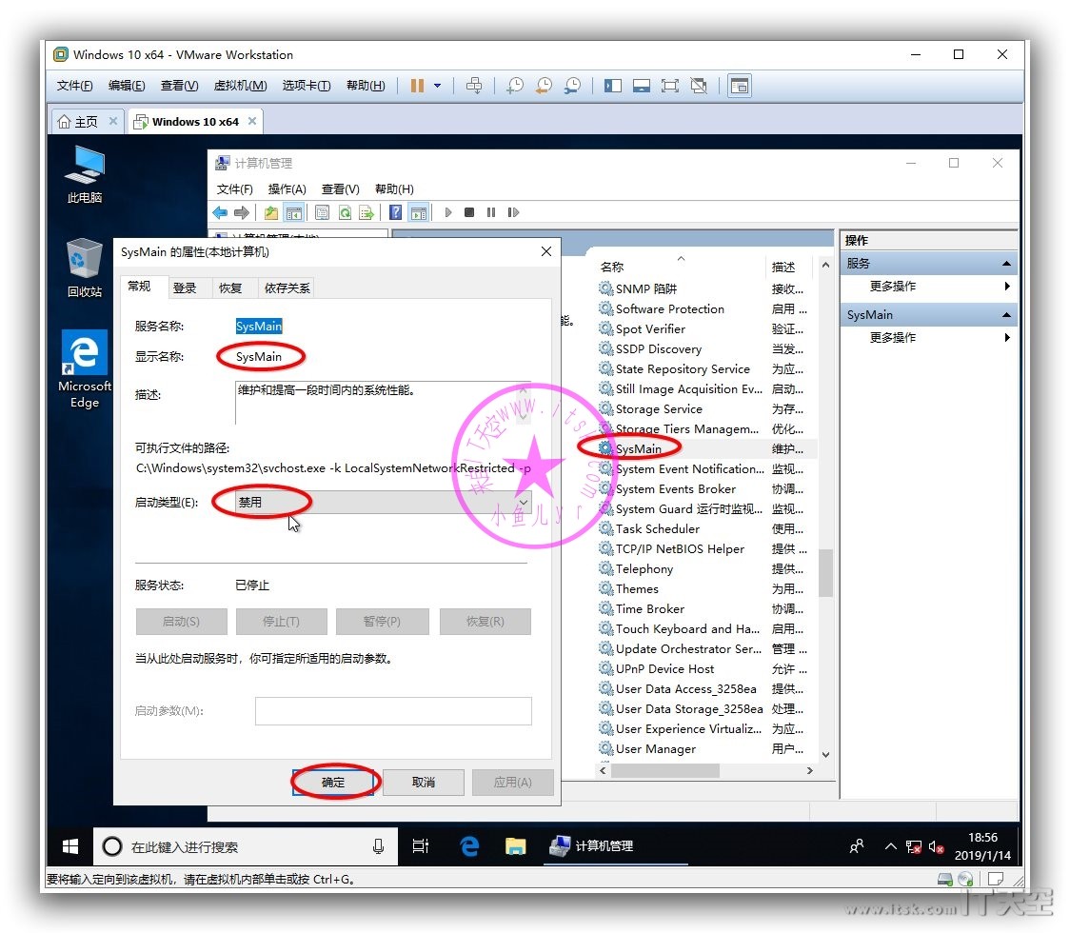Open the 此电脑 desktop icon
1070x933 pixels.
point(85,175)
